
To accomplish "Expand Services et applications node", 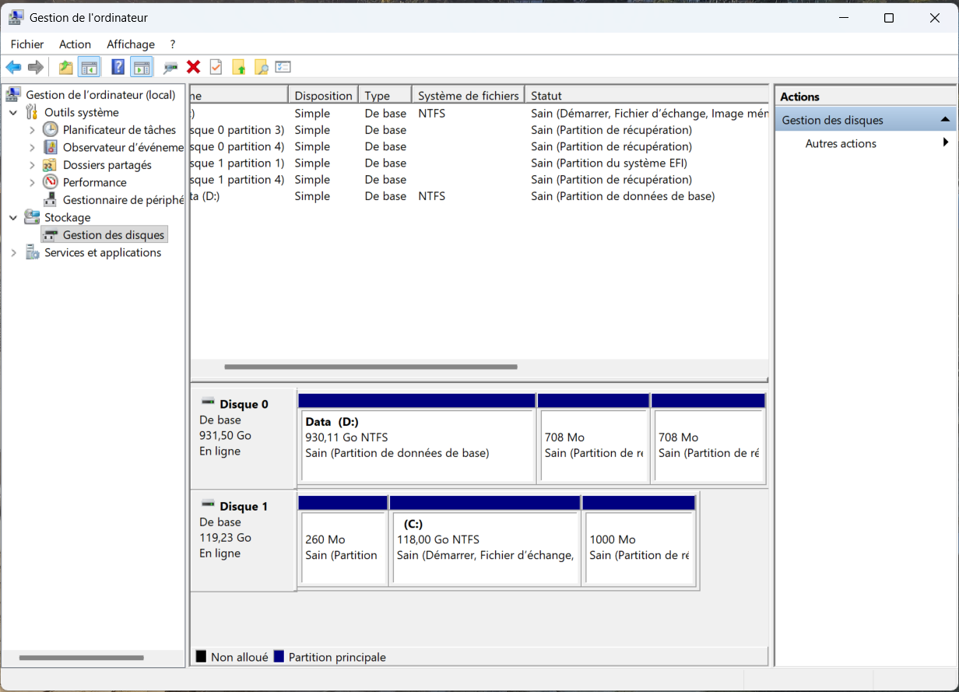I will (x=13, y=253).
